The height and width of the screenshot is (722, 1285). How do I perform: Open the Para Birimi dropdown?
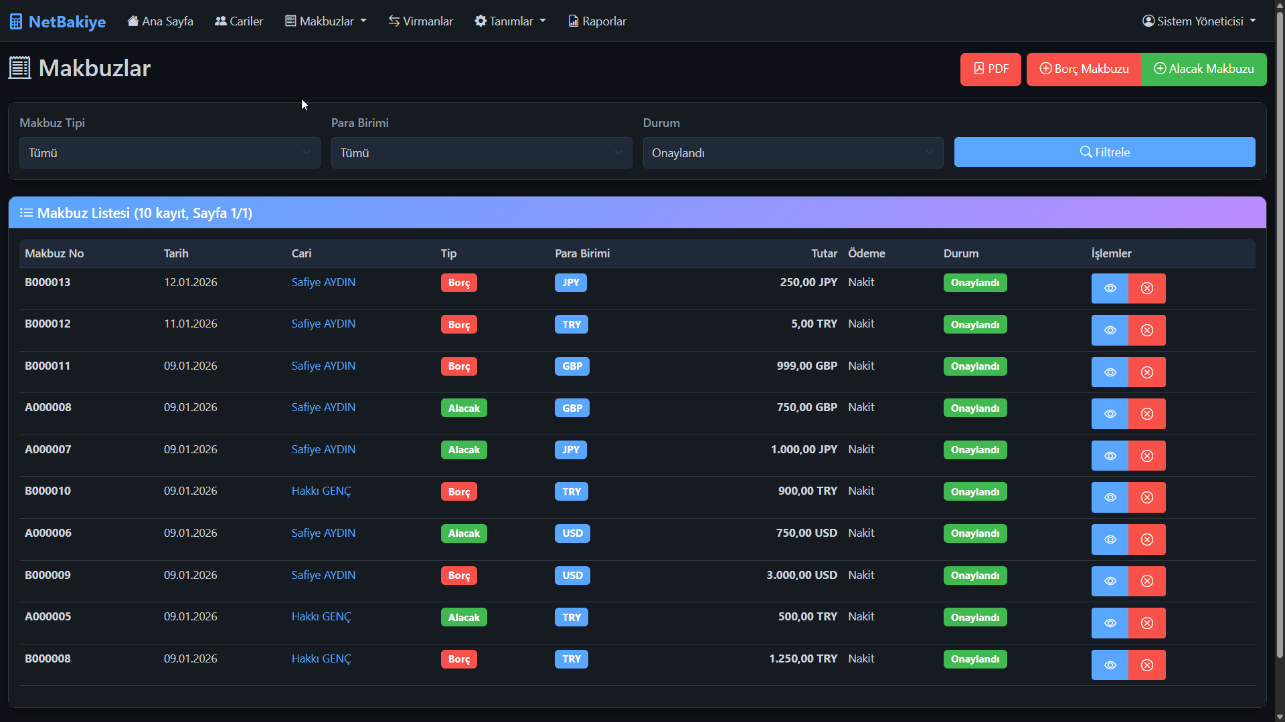[x=481, y=153]
